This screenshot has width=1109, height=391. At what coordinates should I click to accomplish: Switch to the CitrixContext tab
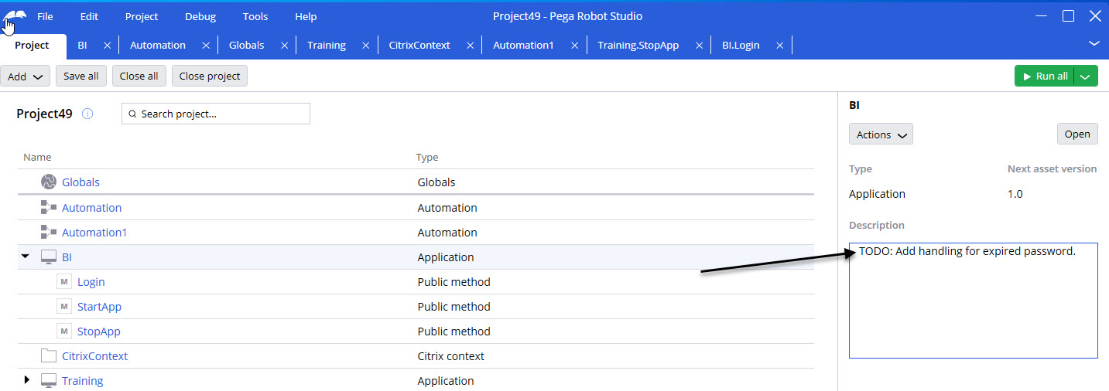[x=419, y=46]
